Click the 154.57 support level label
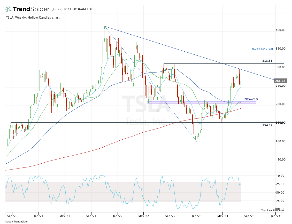 [x=267, y=125]
